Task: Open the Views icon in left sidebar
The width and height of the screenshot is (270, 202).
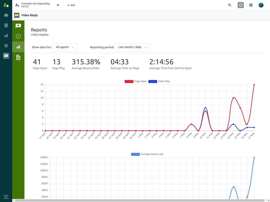Action: 6,25
